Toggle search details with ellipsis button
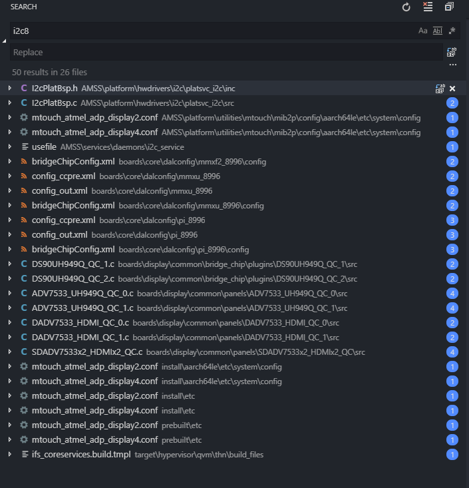The image size is (469, 488). [452, 65]
